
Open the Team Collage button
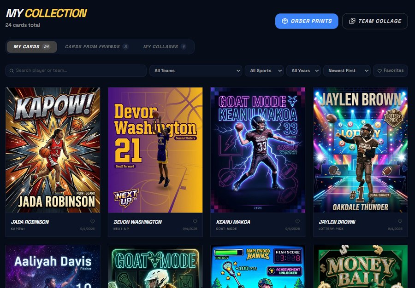(375, 21)
